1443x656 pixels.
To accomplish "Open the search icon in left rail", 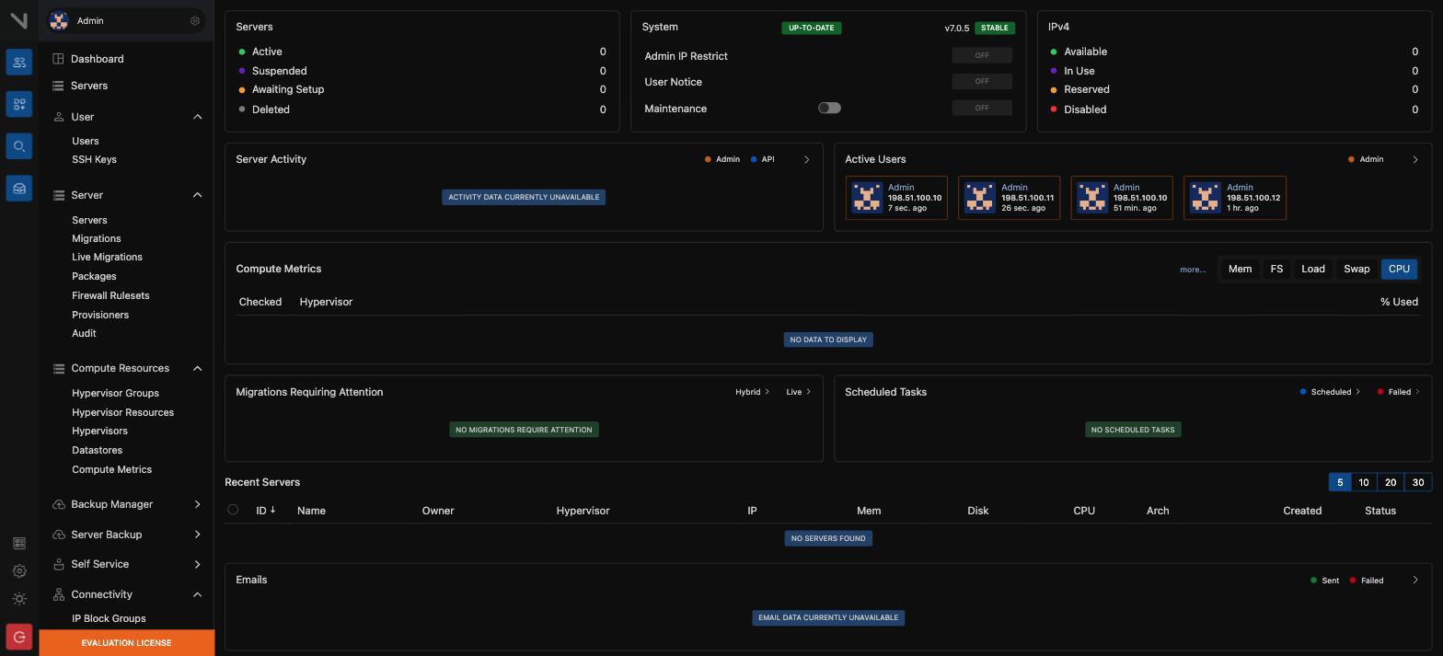I will click(x=19, y=146).
